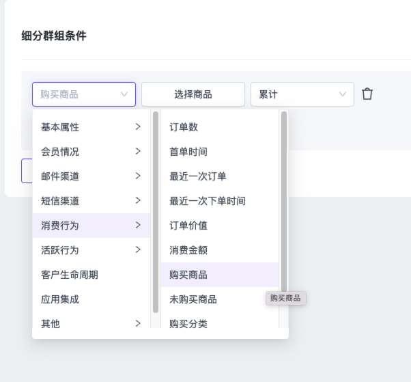Expand the 活跃行为 submenu

pos(90,250)
